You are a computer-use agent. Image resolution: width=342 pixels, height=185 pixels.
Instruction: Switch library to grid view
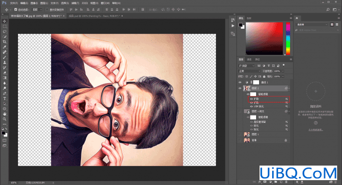[x=332, y=24]
